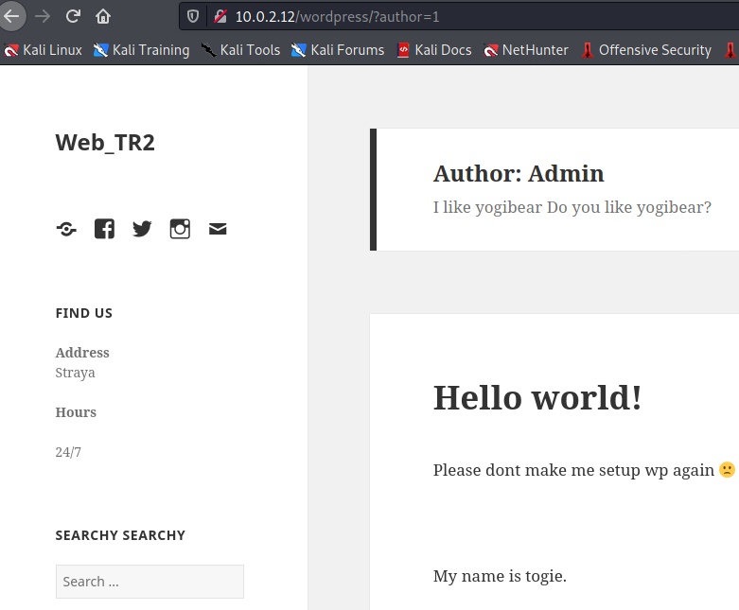Click the Kali Tools dragon favicon
The image size is (739, 610).
coord(208,50)
